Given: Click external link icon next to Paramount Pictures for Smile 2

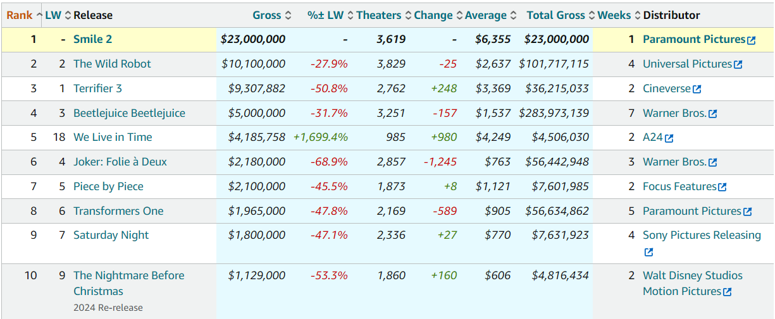Looking at the screenshot, I should [x=751, y=40].
